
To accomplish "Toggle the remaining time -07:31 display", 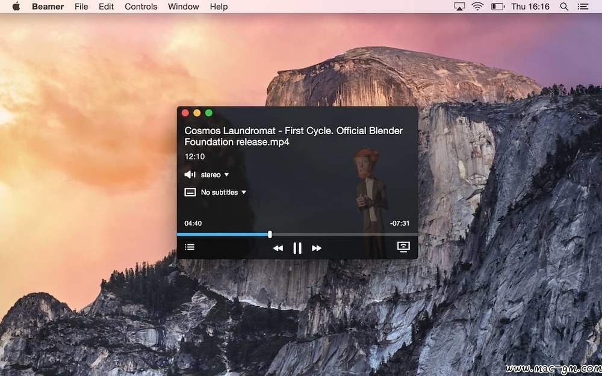I will (400, 223).
